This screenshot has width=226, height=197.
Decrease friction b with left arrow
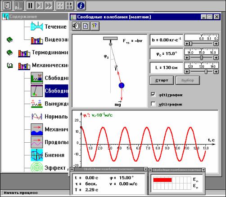tap(187, 44)
